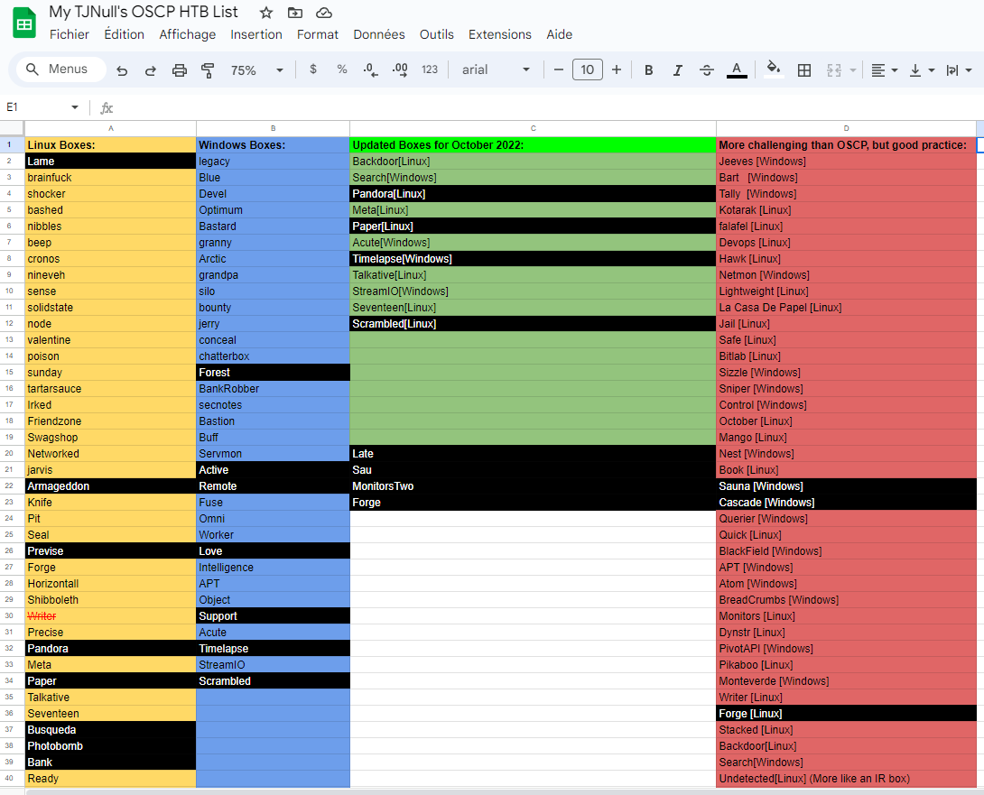Click the merge cells icon
The height and width of the screenshot is (795, 984).
(834, 70)
